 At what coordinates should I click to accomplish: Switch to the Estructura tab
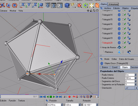[113, 4]
